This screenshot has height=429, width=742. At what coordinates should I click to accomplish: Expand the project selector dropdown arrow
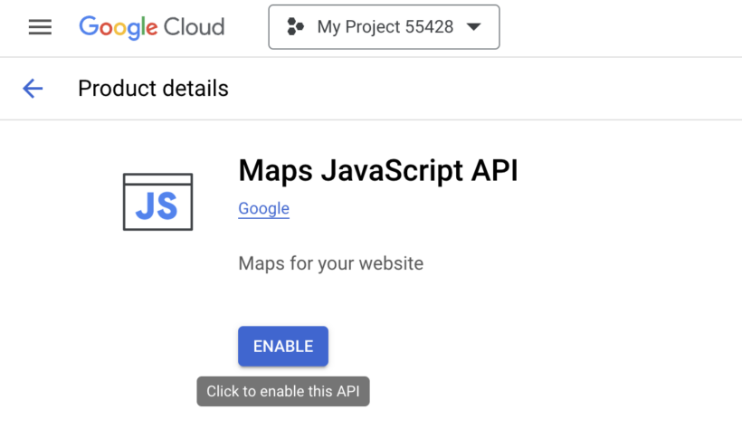(473, 27)
